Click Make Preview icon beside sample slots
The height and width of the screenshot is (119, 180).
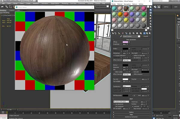(x=151, y=21)
